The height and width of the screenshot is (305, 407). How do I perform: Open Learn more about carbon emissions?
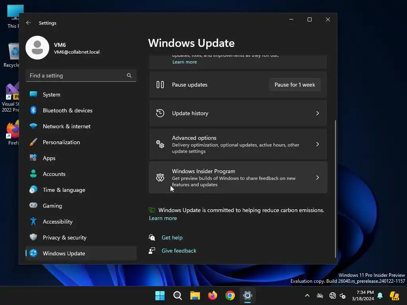click(163, 218)
